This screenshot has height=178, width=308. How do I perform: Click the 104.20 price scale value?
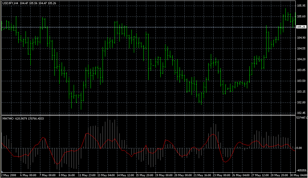(301, 59)
